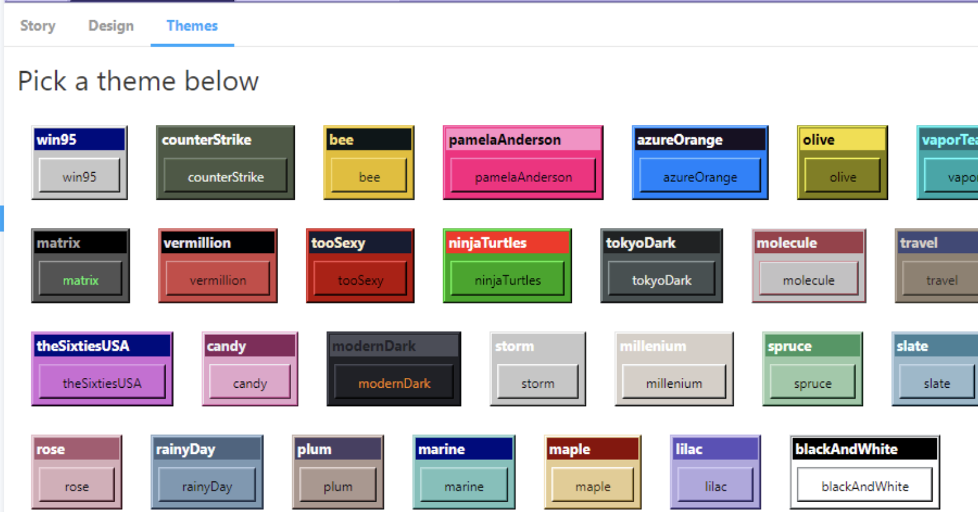This screenshot has height=512, width=978.
Task: Activate the matrix theme button
Action: [80, 280]
